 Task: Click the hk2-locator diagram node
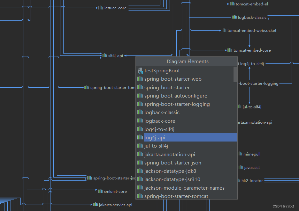(x=250, y=180)
